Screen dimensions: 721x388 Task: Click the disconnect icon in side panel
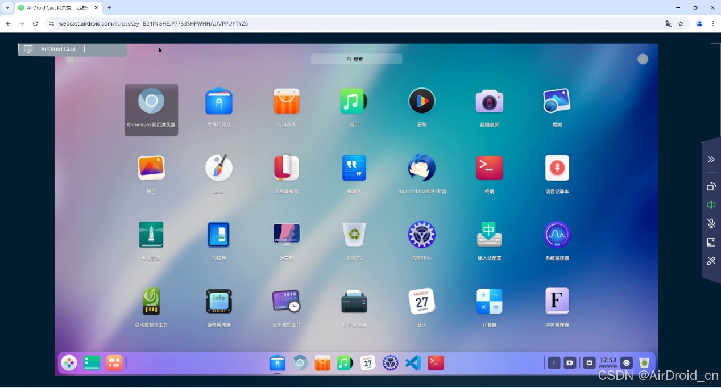point(711,261)
